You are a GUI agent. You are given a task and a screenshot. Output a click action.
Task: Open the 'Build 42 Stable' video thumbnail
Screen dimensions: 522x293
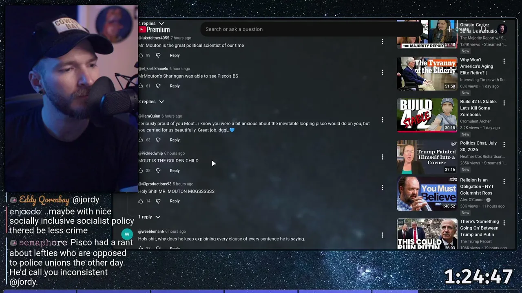tap(427, 115)
